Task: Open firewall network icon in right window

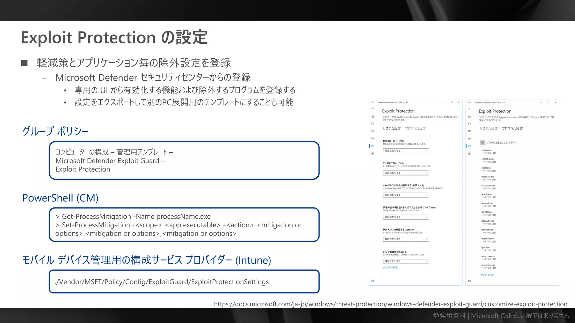Action: [469, 139]
